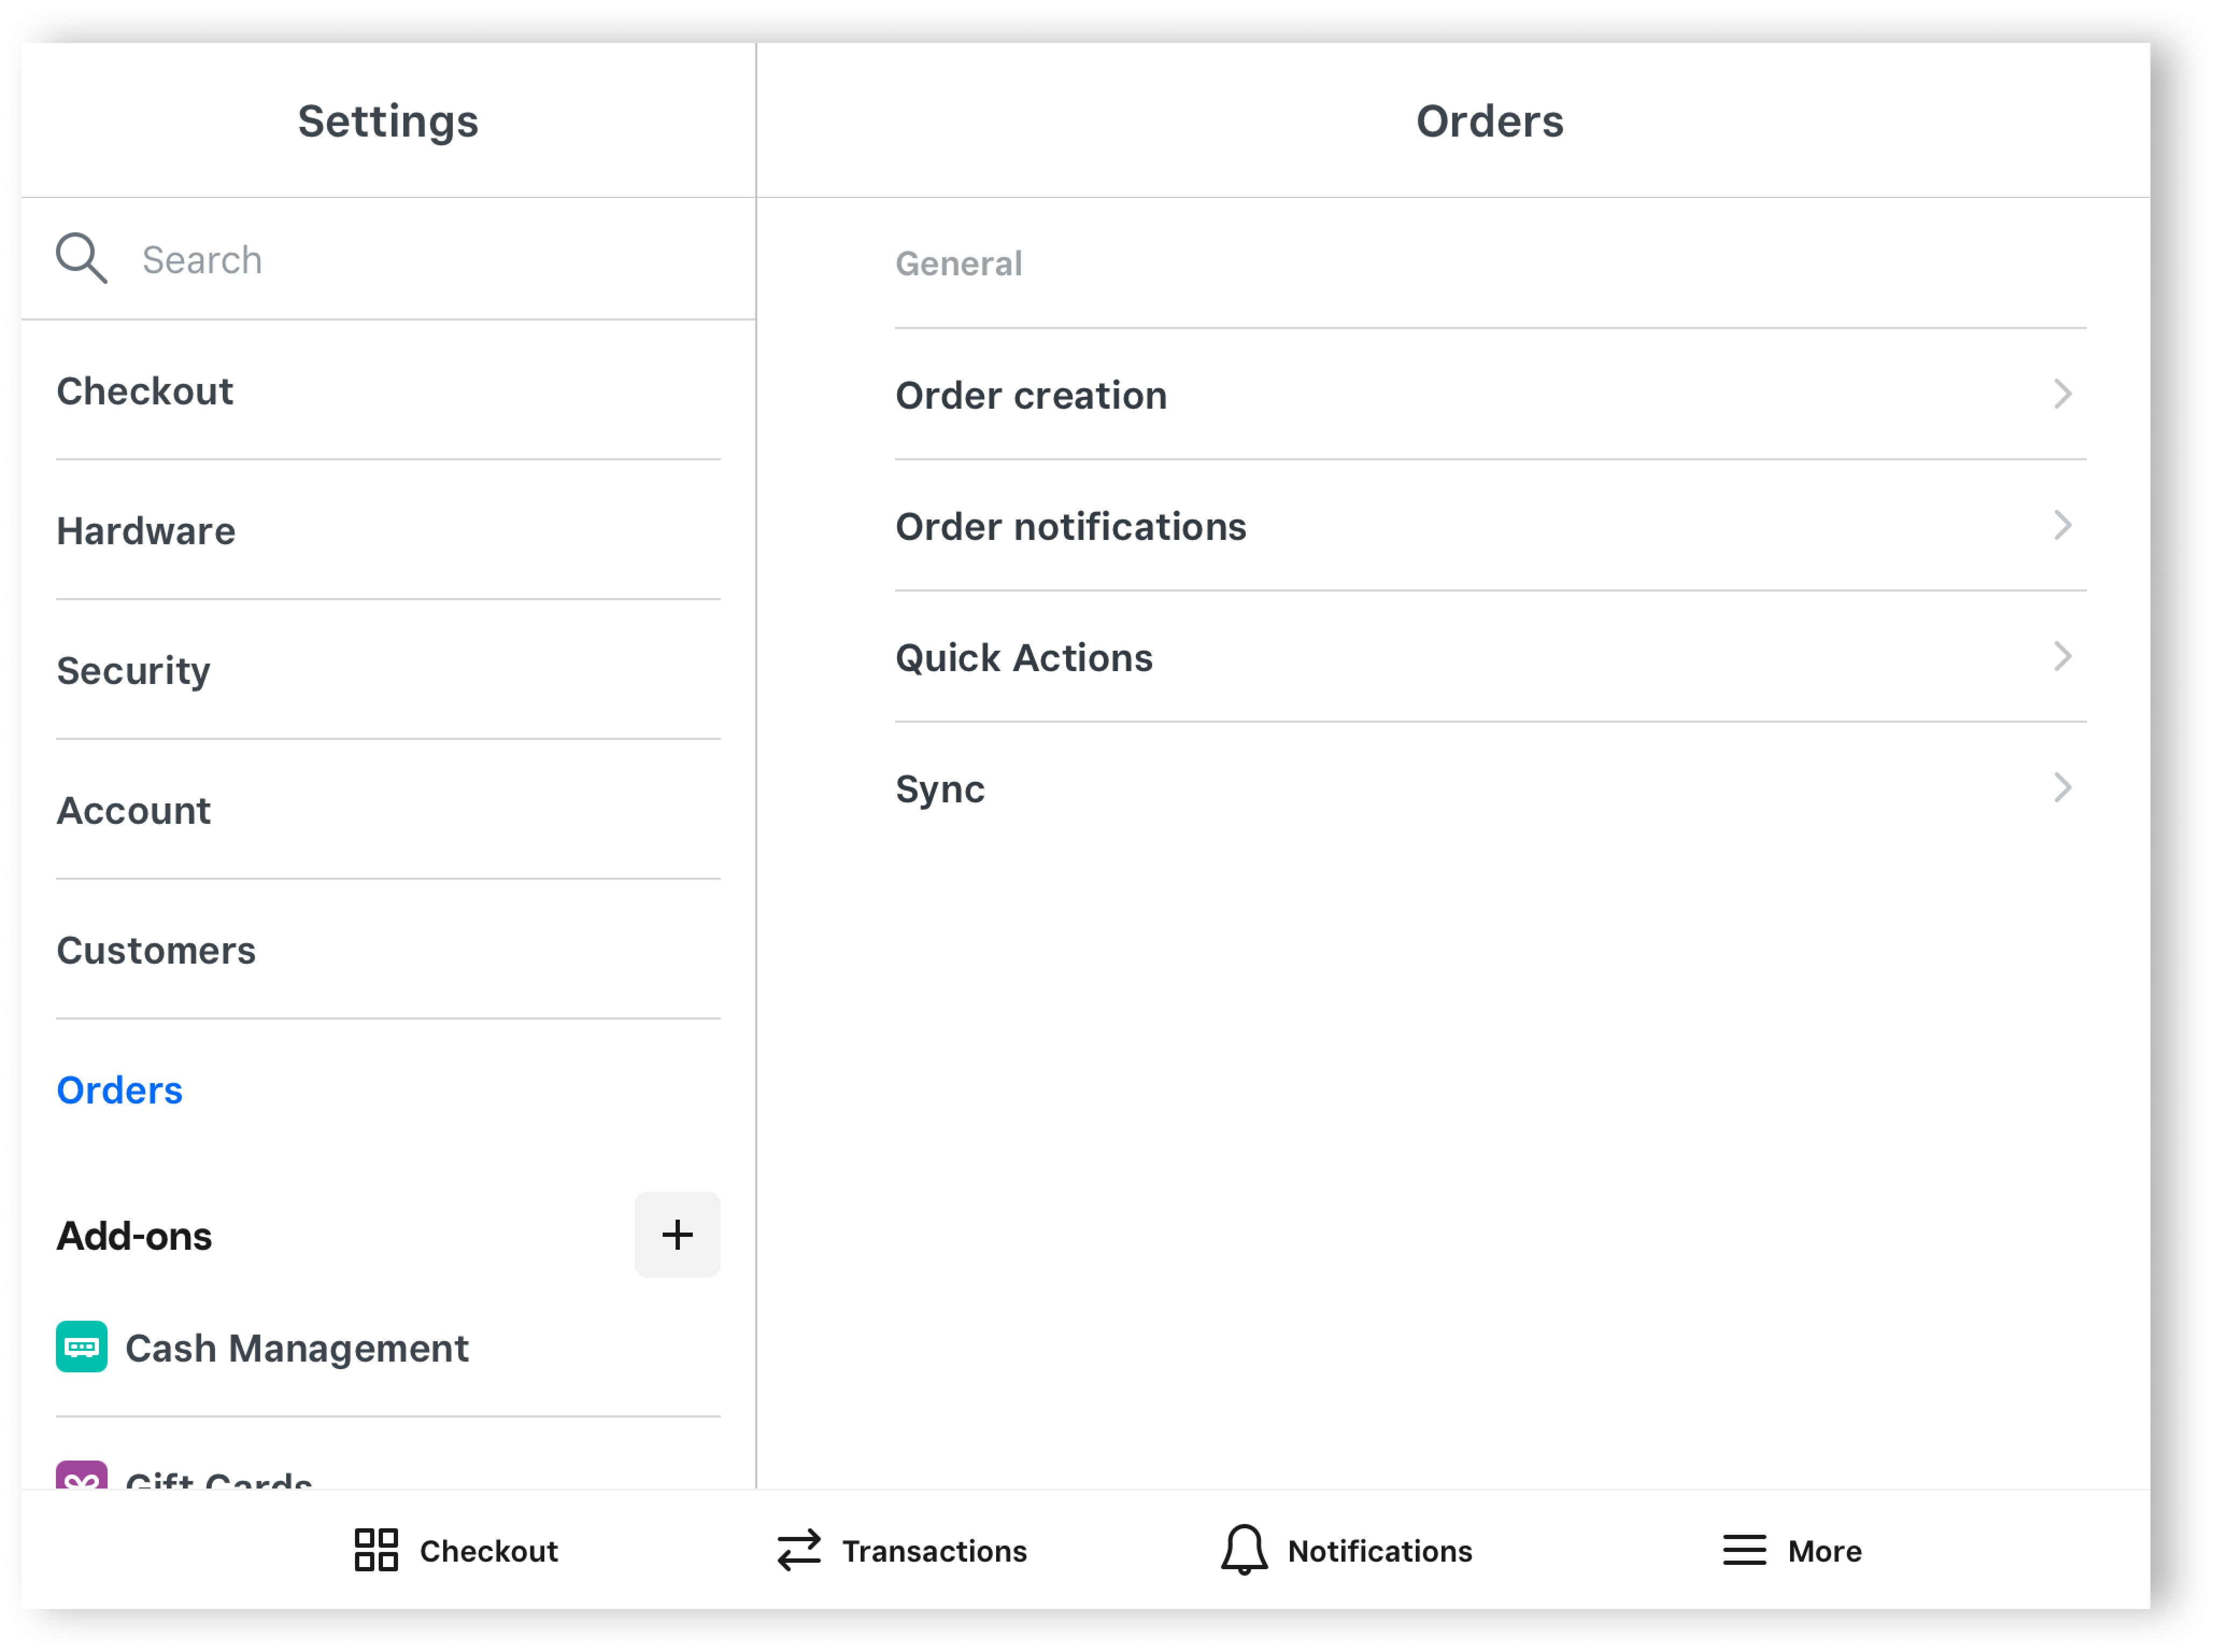Click the highlighted Orders sidebar item
2215x1652 pixels.
(120, 1090)
